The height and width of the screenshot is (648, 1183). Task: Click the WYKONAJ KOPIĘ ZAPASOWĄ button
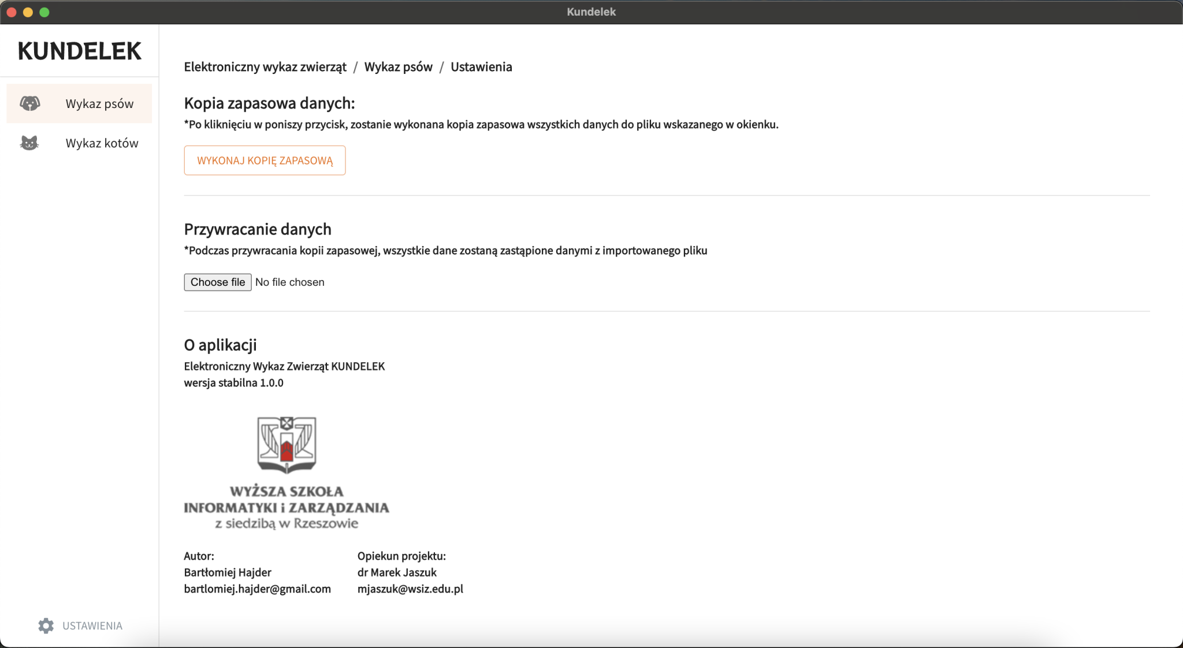pos(265,160)
